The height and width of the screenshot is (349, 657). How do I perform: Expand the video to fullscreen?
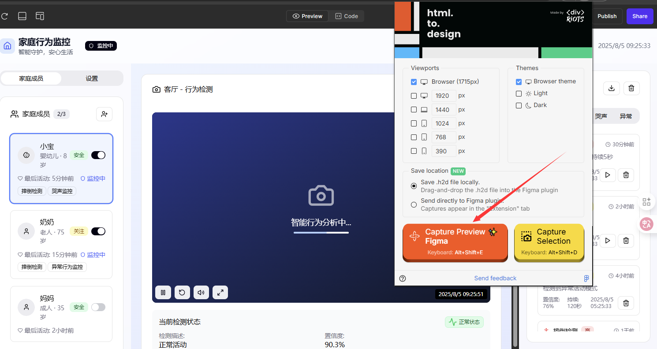tap(220, 292)
